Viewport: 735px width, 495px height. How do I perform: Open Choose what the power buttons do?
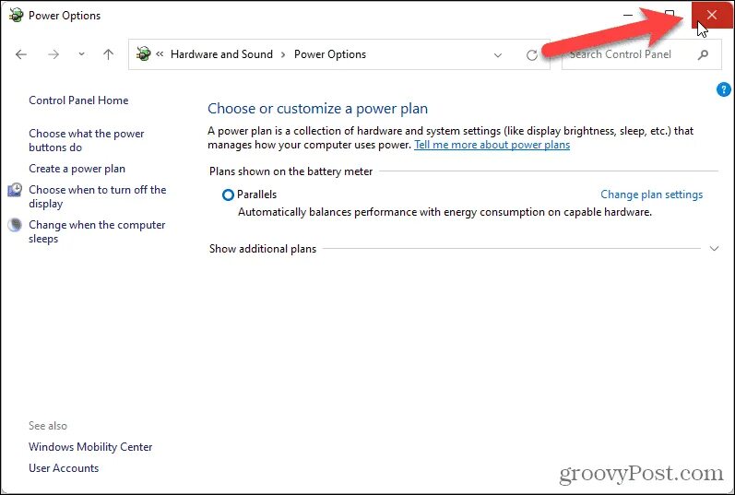(x=87, y=140)
